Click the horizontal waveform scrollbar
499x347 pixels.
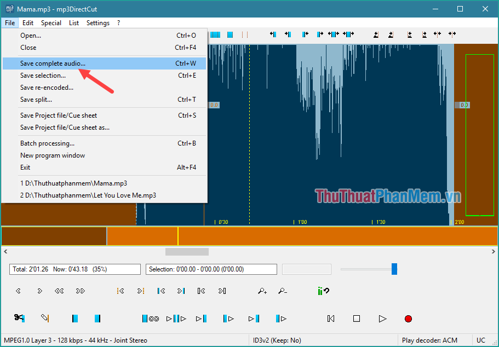186,251
